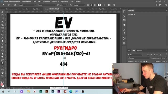The width and height of the screenshot is (168, 94).
Task: Toggle lock all padlock icon
Action: (x=147, y=62)
